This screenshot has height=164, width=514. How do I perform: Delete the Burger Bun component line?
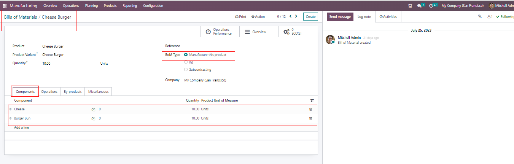(310, 118)
